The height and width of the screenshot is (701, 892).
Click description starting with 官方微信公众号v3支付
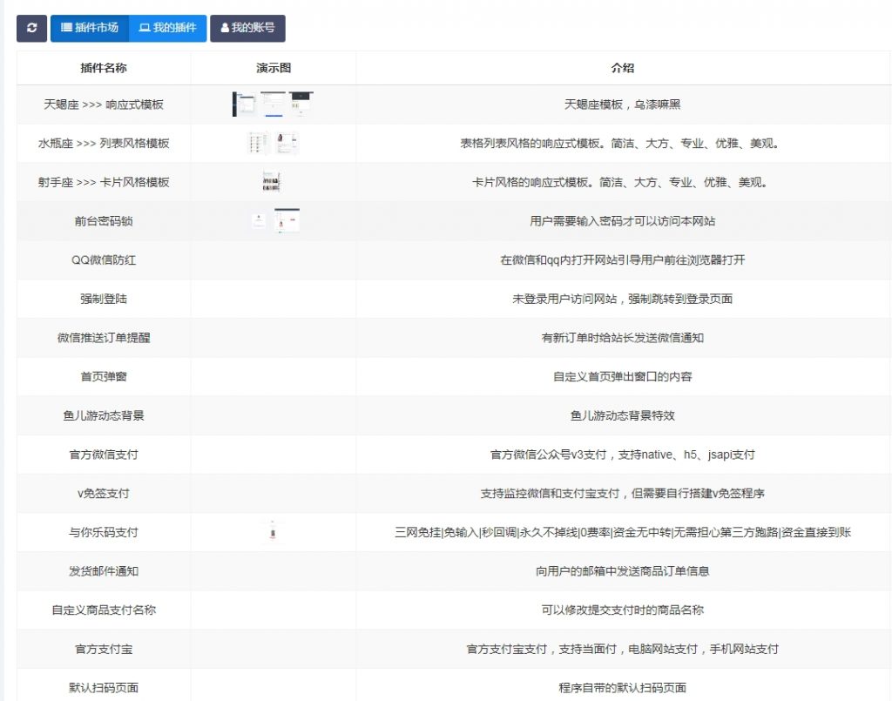622,455
